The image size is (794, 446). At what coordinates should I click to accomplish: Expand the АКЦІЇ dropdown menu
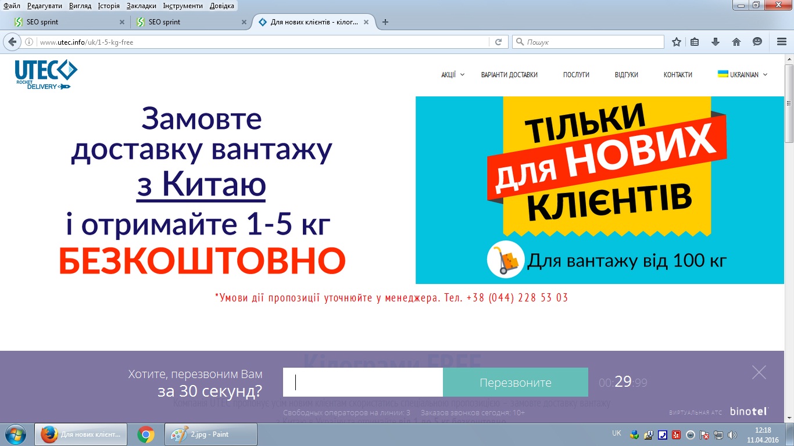(453, 74)
